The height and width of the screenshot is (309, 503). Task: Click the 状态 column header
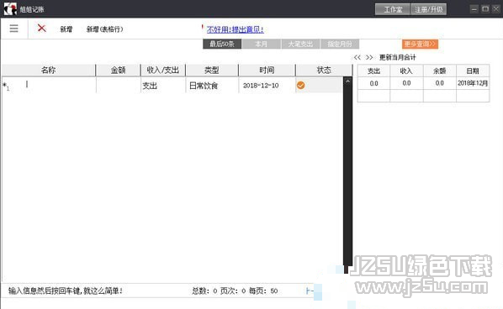[x=324, y=71]
